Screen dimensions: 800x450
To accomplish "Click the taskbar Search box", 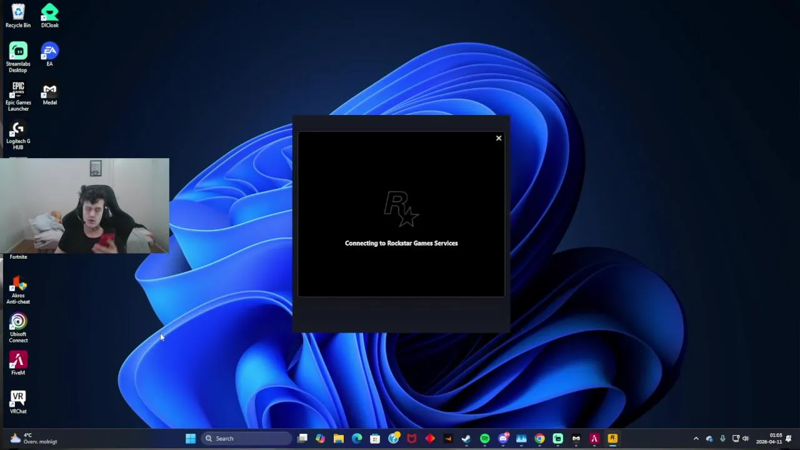I will [x=246, y=439].
